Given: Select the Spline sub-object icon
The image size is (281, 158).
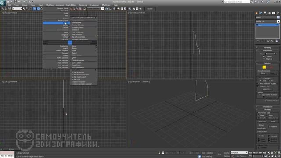Looking at the screenshot, I should pos(271,67).
